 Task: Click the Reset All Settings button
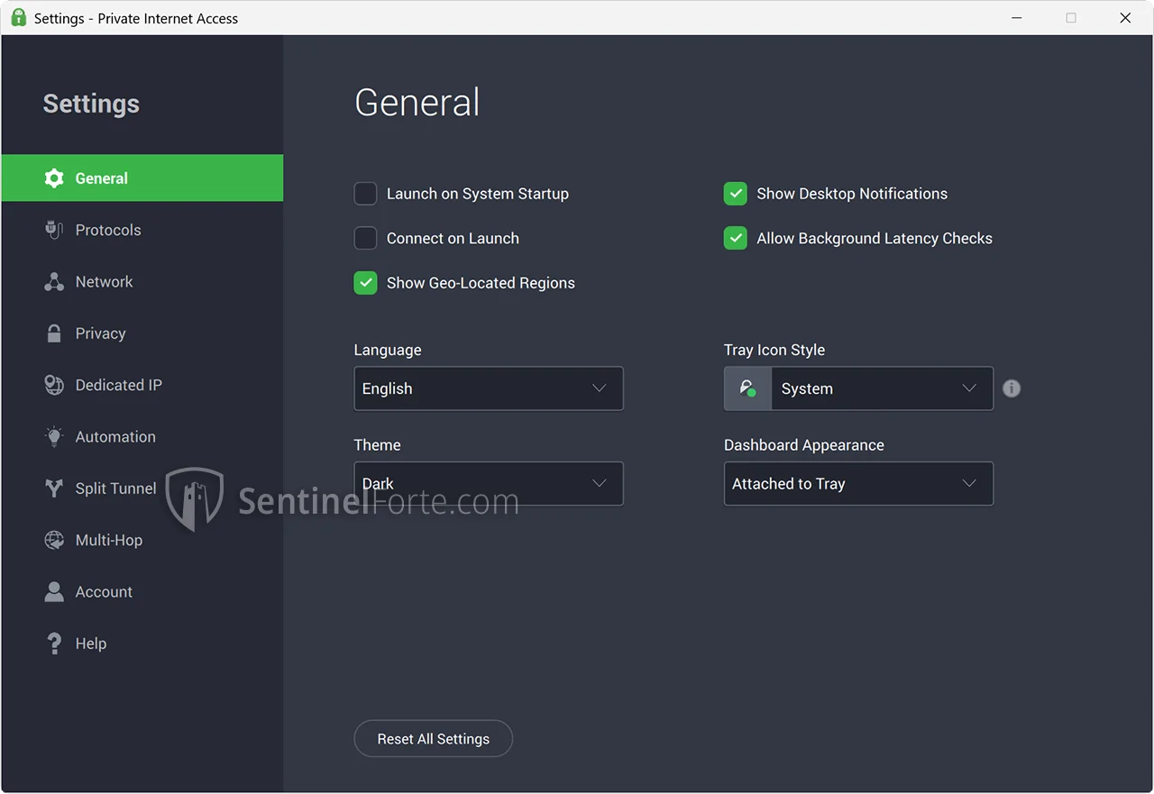(434, 739)
